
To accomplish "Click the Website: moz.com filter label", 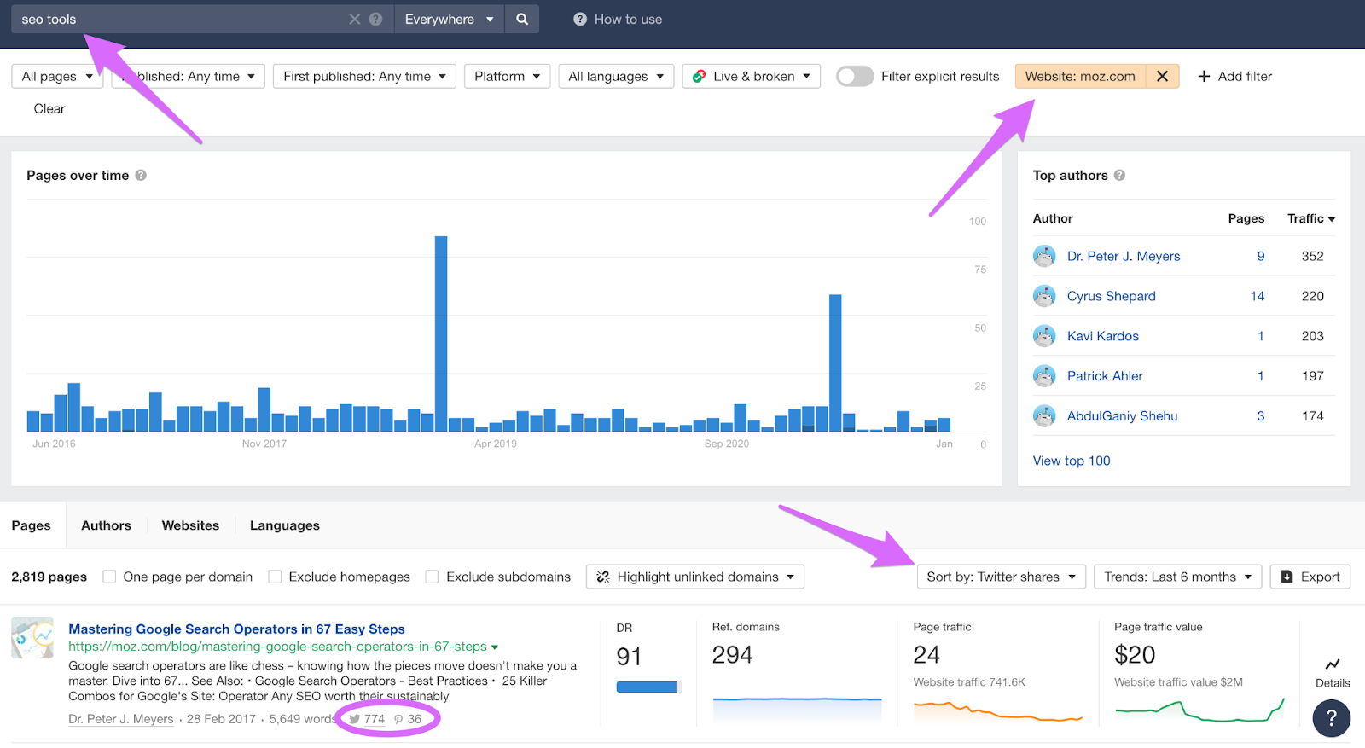I will (x=1080, y=76).
